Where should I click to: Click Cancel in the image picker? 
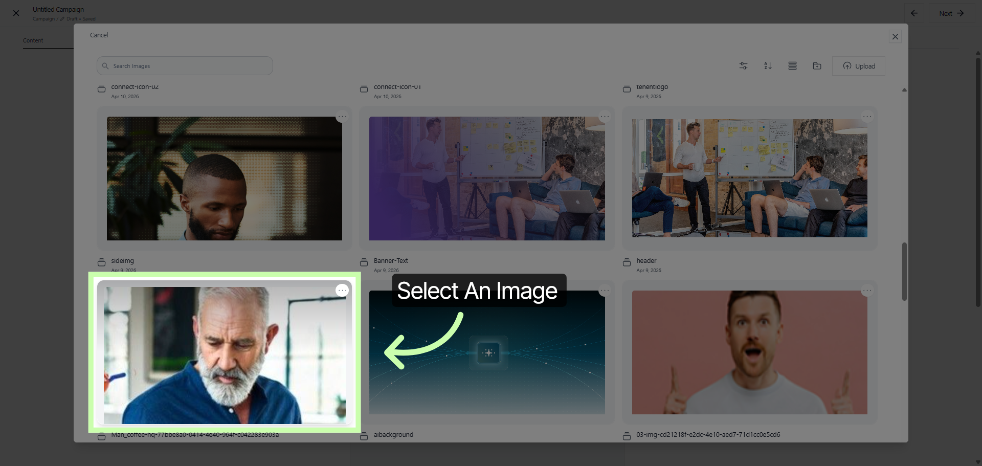click(99, 35)
